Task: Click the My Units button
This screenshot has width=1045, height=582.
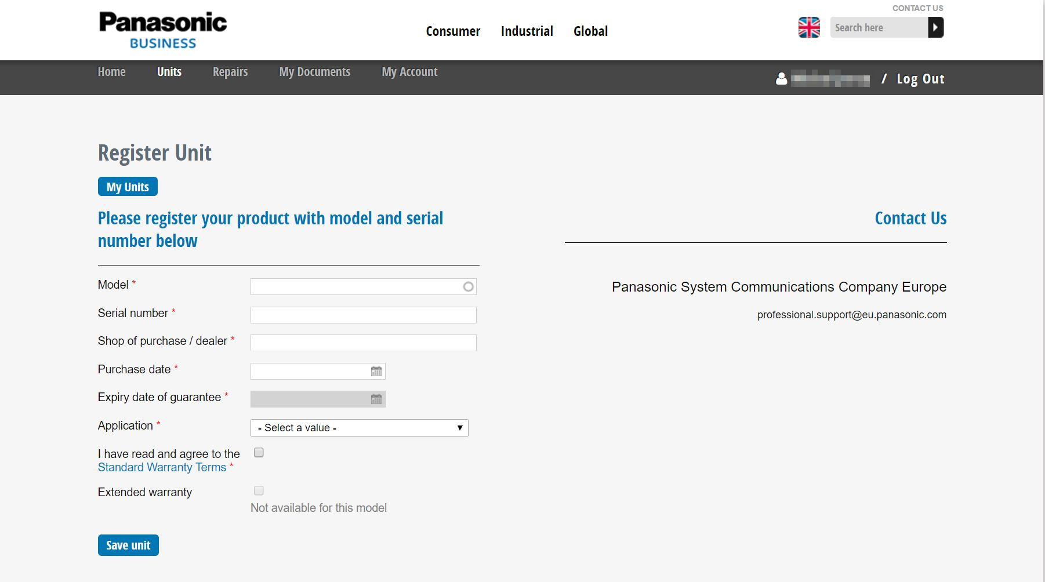Action: click(128, 187)
